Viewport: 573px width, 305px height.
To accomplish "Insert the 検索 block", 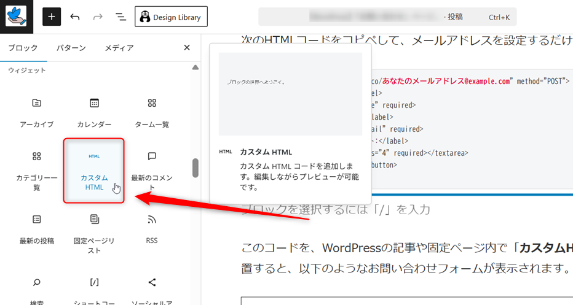I will pos(36,291).
